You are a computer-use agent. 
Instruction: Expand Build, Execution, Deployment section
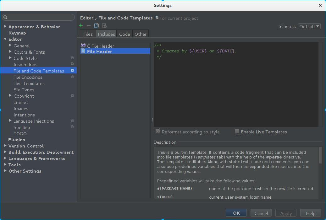[5, 152]
